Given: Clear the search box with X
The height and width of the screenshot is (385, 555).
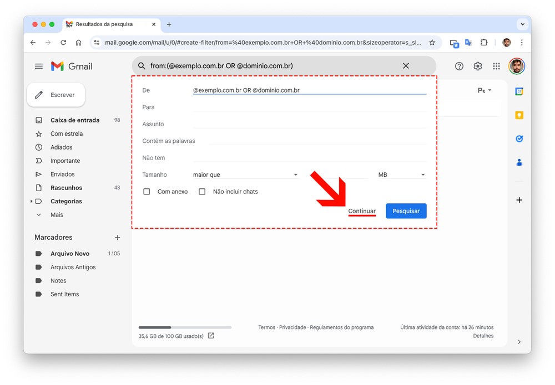Looking at the screenshot, I should pyautogui.click(x=406, y=66).
